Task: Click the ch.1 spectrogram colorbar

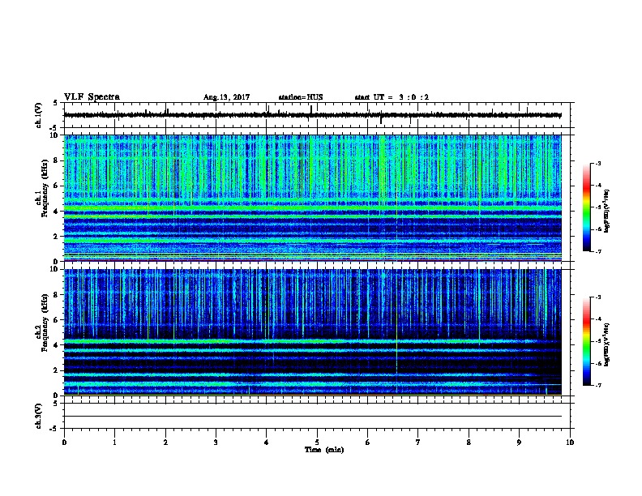Action: [586, 207]
